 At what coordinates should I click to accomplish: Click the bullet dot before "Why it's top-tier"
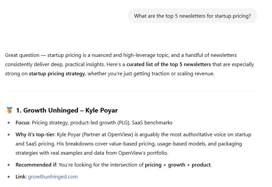[9, 135]
